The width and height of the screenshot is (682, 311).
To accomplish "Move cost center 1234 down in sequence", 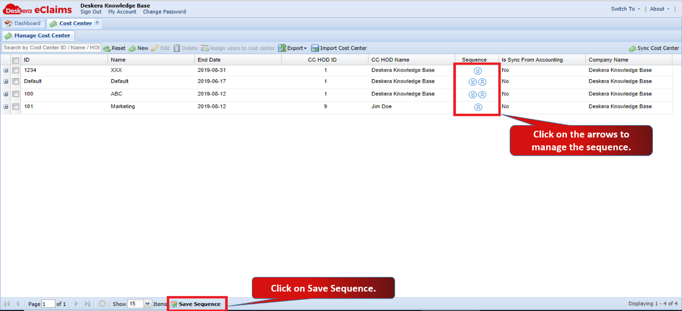I will point(478,71).
